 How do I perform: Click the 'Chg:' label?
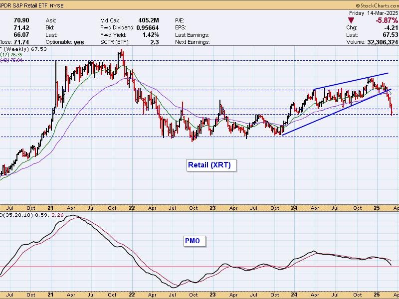(x=352, y=27)
